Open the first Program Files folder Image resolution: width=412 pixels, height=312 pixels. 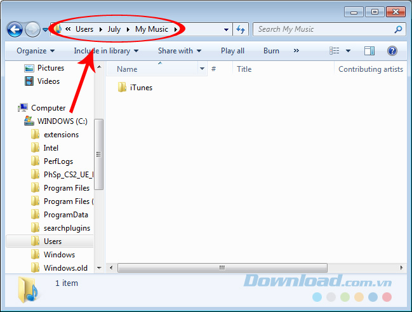tap(67, 188)
